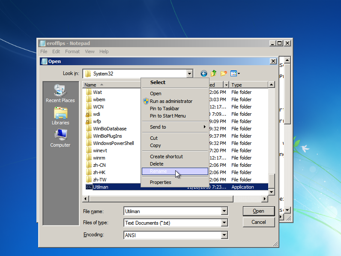
Task: Expand the Files of type dropdown
Action: coord(224,223)
